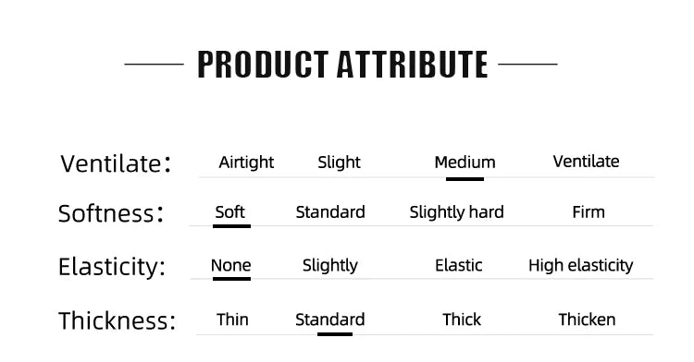Select the Elastic option
Viewport: 694px width, 362px height.
[x=459, y=265]
